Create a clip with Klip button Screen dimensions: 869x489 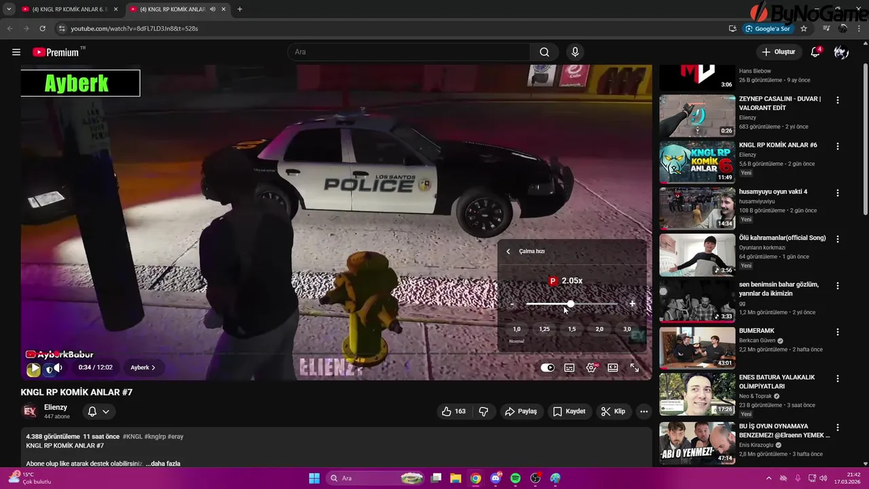coord(613,412)
